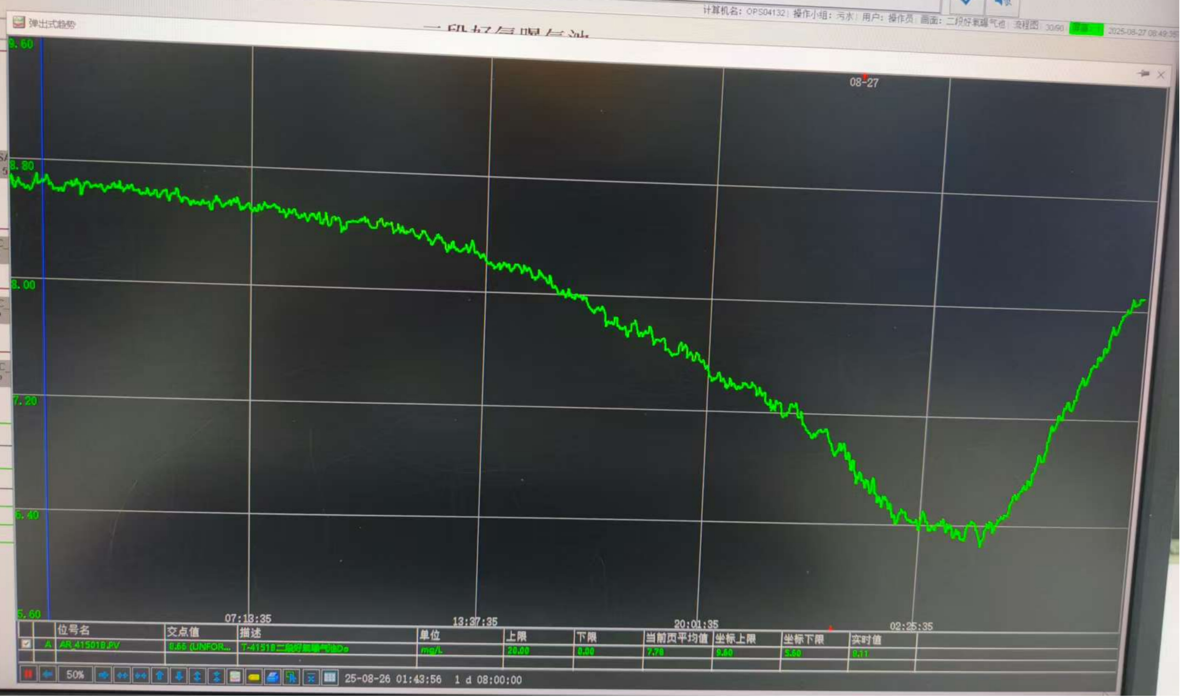Viewport: 1180px width, 698px height.
Task: Click the 坐标上限 column header
Action: point(735,639)
